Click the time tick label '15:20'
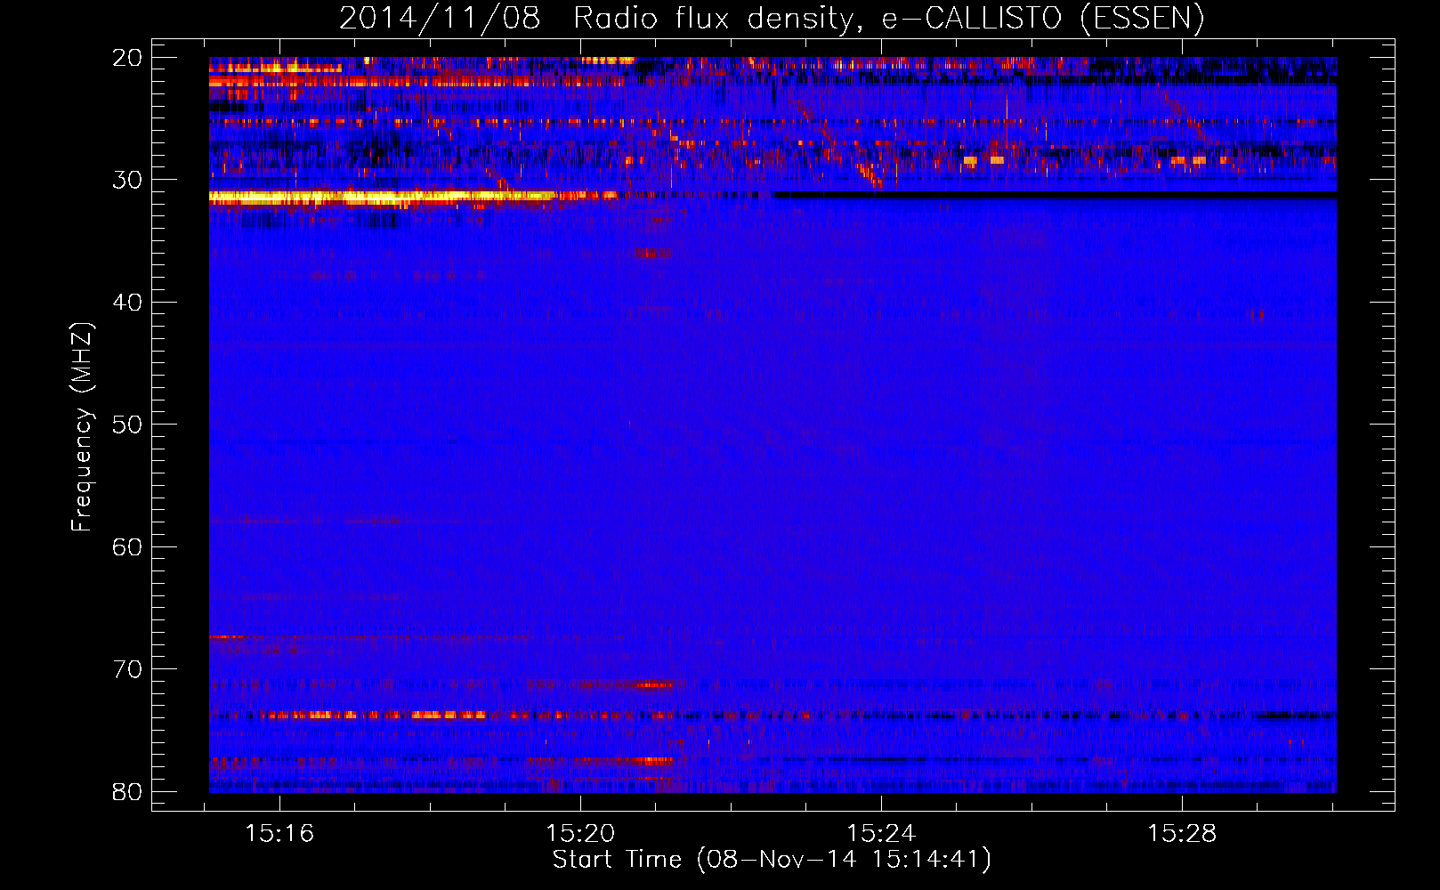The image size is (1440, 890). [580, 834]
